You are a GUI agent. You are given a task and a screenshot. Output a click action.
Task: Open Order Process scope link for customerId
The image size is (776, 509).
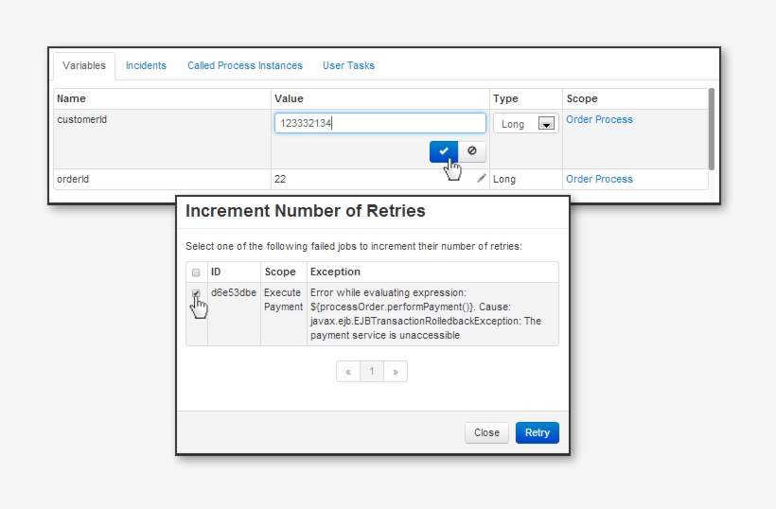pos(599,120)
